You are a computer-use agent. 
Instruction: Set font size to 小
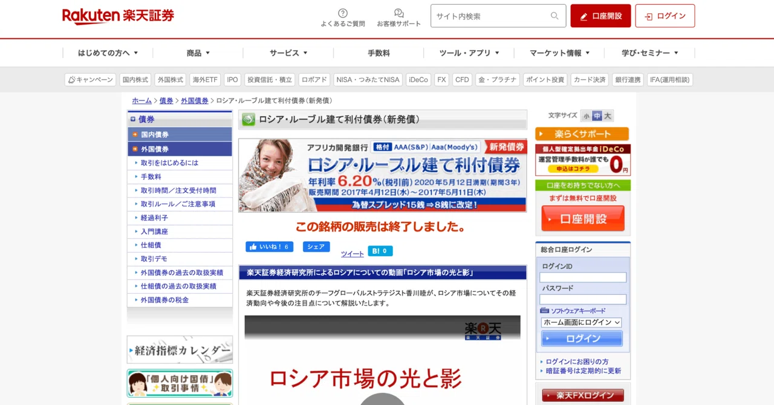(586, 115)
